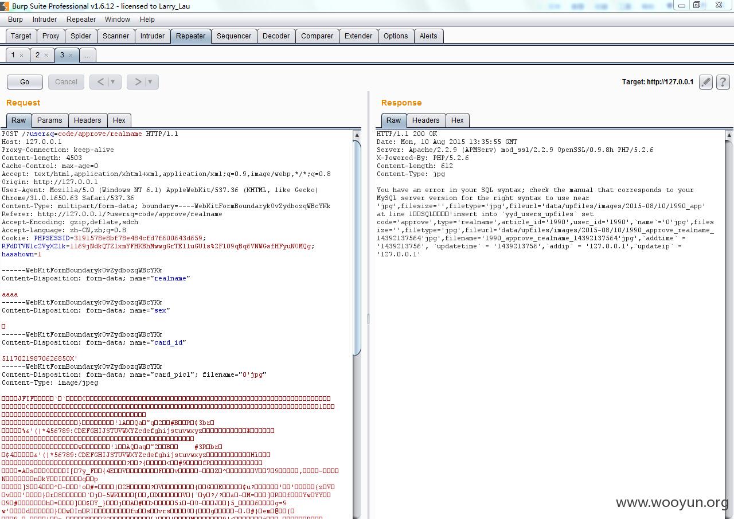Click the Request panel heading
The image size is (734, 519).
[x=24, y=103]
